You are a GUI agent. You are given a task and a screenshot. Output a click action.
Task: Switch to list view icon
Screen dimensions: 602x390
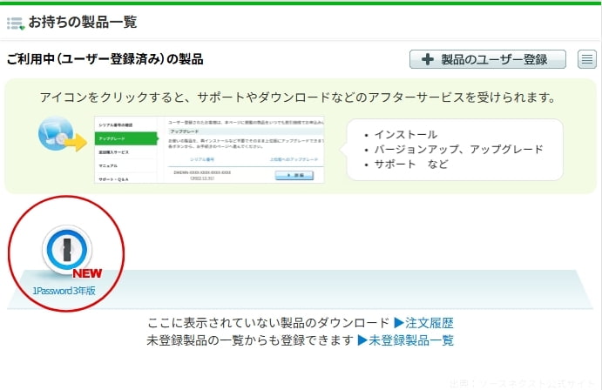[587, 59]
